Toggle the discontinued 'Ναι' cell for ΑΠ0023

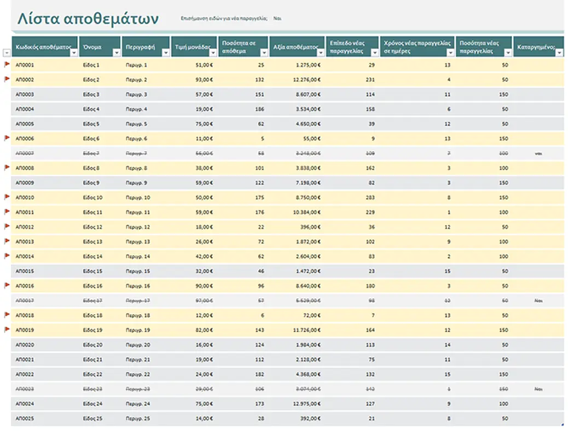coord(538,389)
